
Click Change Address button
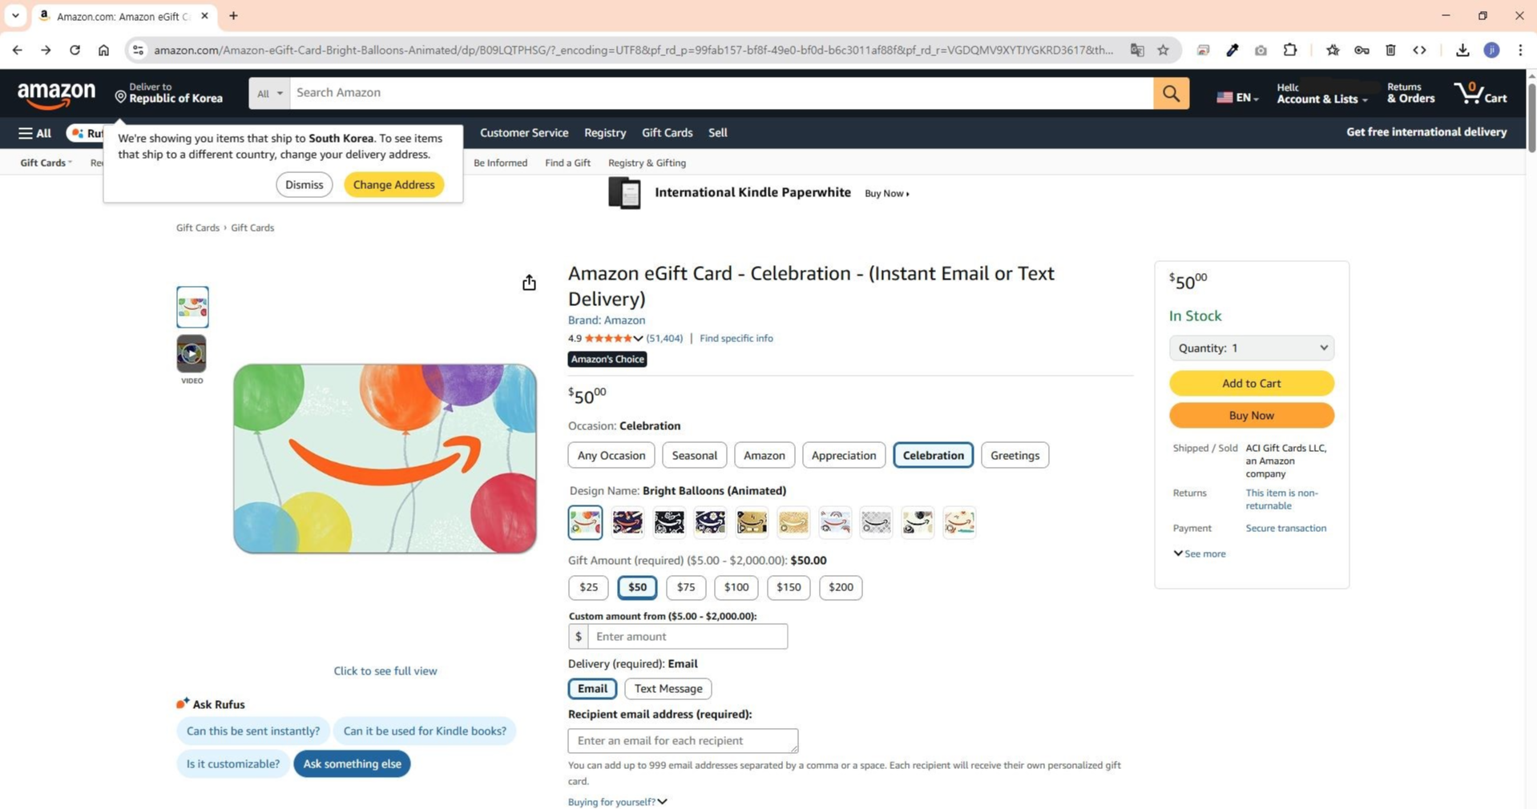(393, 184)
